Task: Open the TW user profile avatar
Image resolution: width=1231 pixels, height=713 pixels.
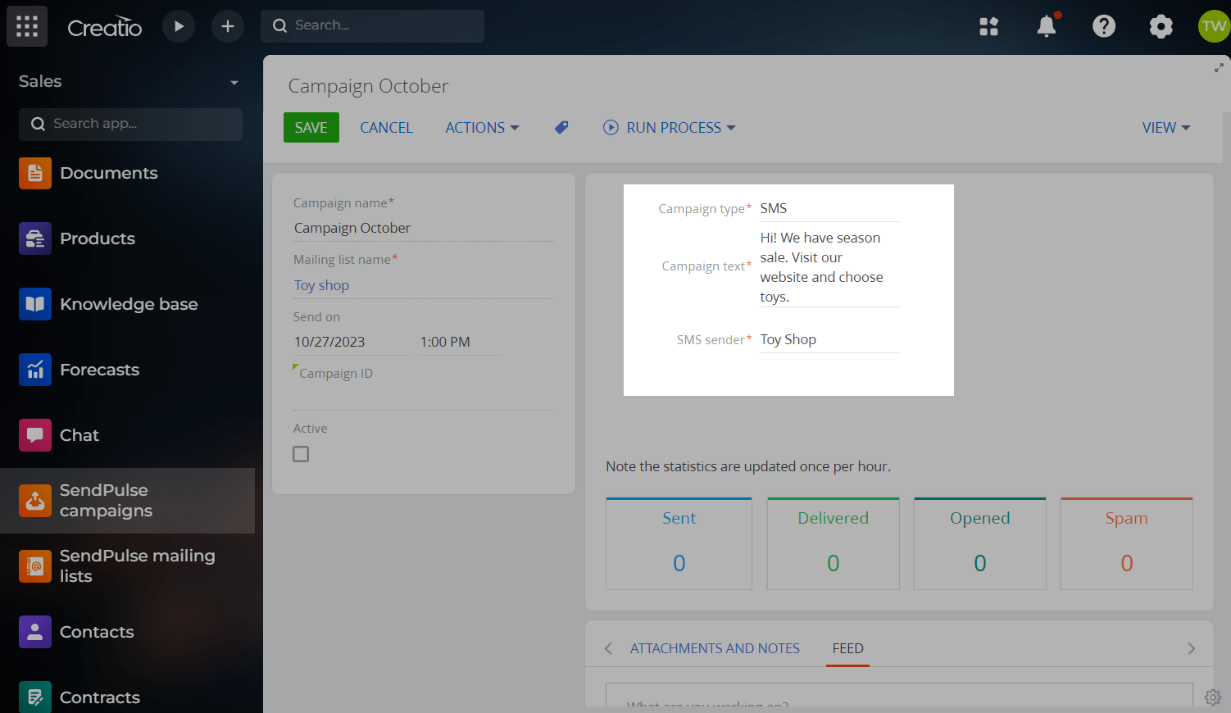Action: [1214, 26]
